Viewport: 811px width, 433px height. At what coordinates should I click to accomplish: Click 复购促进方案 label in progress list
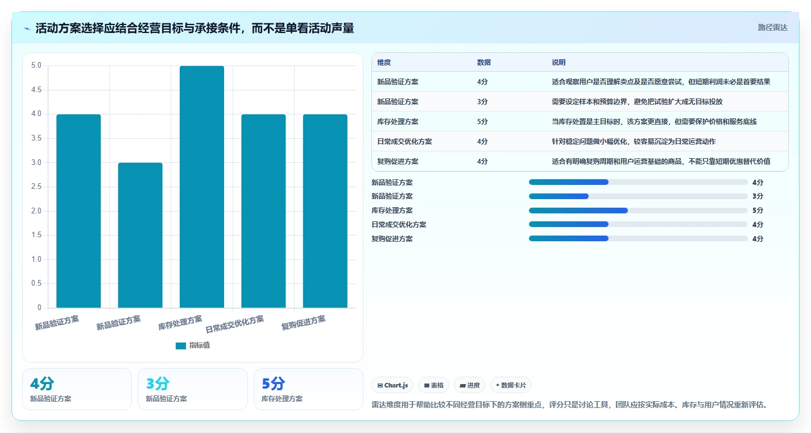coord(392,239)
